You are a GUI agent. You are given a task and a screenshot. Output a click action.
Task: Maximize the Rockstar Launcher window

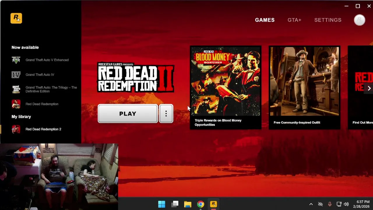click(358, 6)
